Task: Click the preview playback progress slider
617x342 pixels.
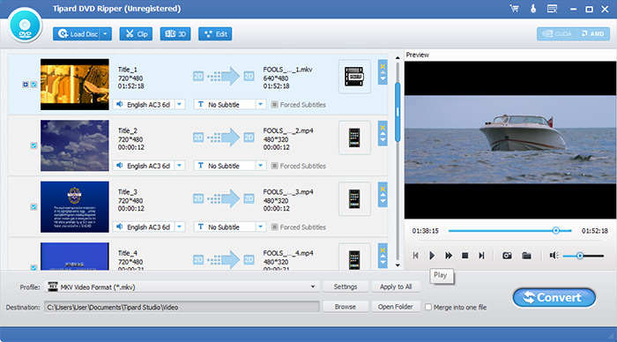Action: point(510,231)
